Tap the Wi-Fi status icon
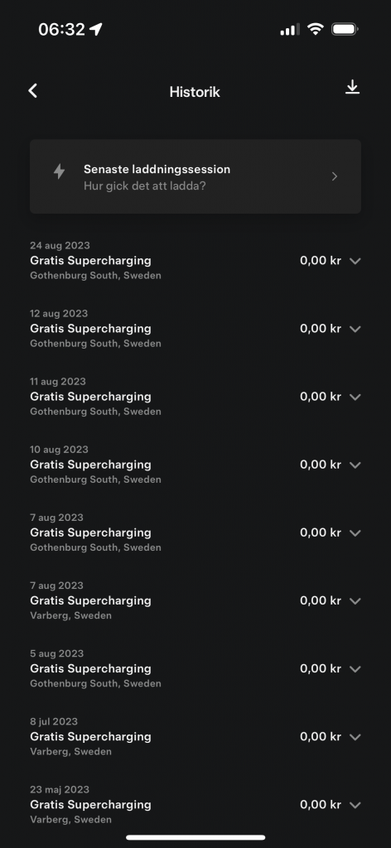The height and width of the screenshot is (848, 391). click(315, 29)
